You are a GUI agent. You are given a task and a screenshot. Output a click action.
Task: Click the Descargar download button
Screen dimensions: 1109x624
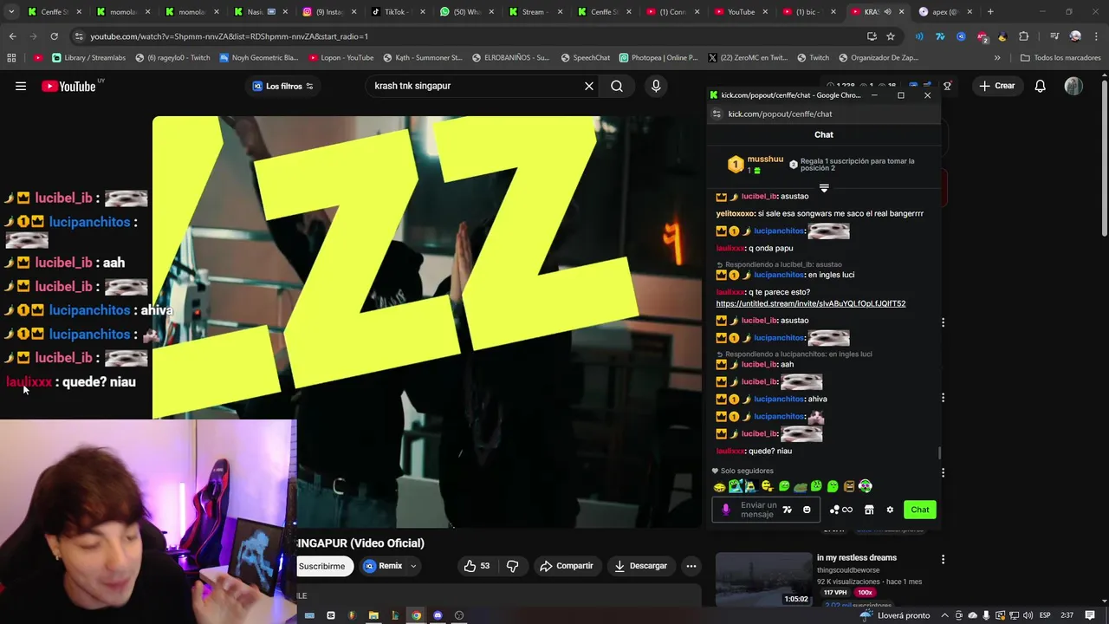click(x=640, y=566)
